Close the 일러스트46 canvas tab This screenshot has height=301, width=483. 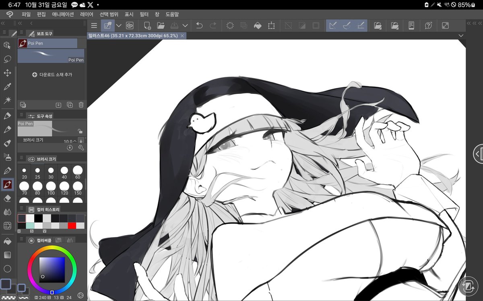[182, 36]
